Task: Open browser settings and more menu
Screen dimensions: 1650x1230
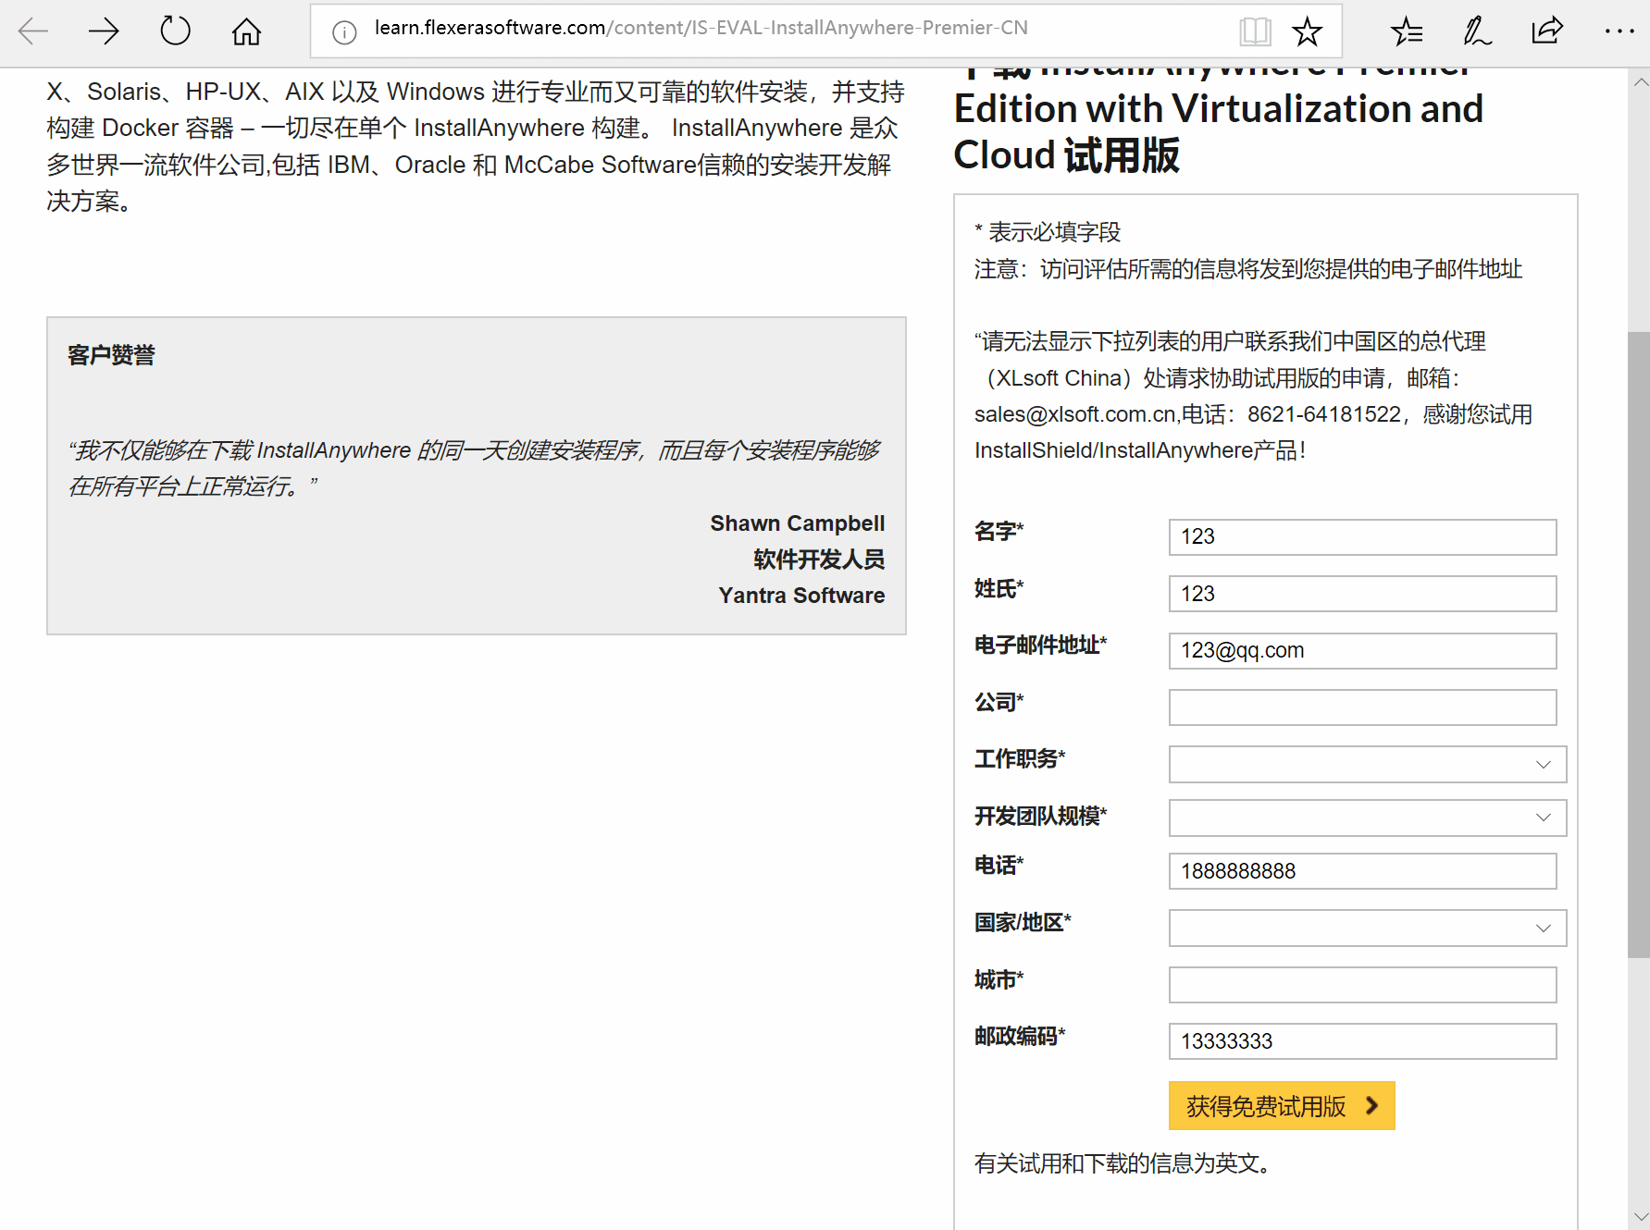Action: (1619, 31)
